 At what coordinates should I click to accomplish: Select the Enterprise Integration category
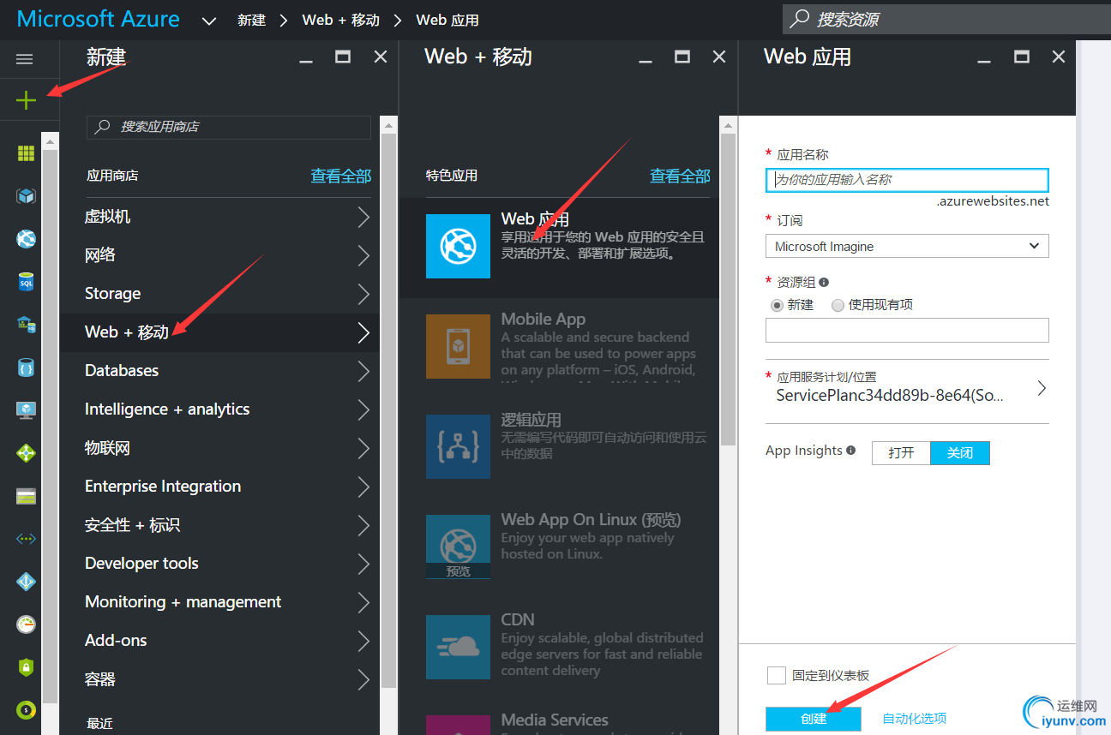(x=219, y=487)
